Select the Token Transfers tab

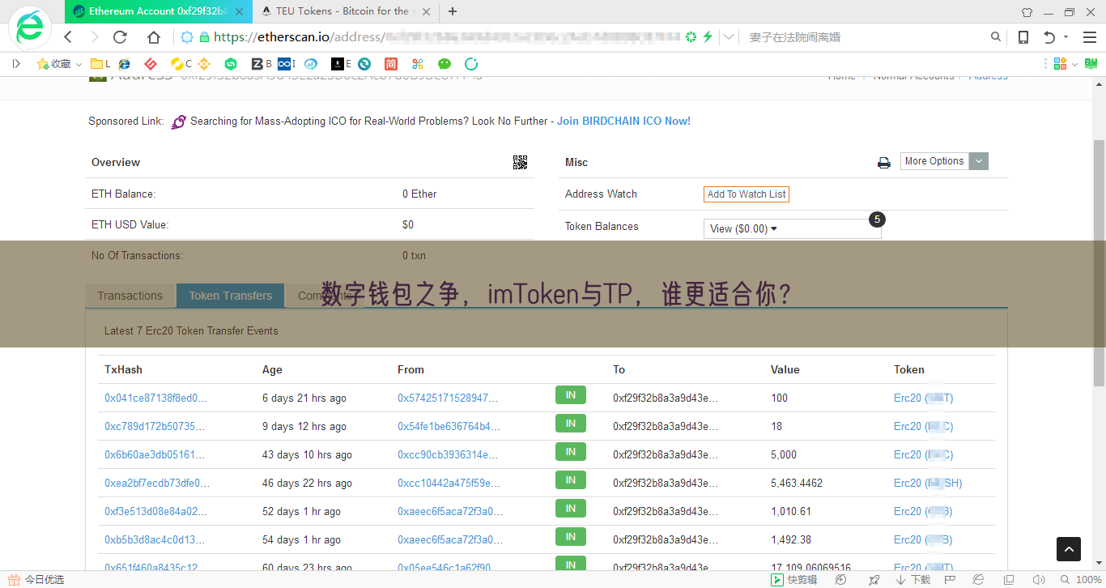[x=231, y=296]
